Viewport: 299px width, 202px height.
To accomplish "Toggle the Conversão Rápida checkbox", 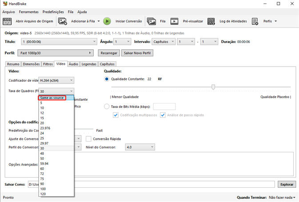I will tap(89, 139).
